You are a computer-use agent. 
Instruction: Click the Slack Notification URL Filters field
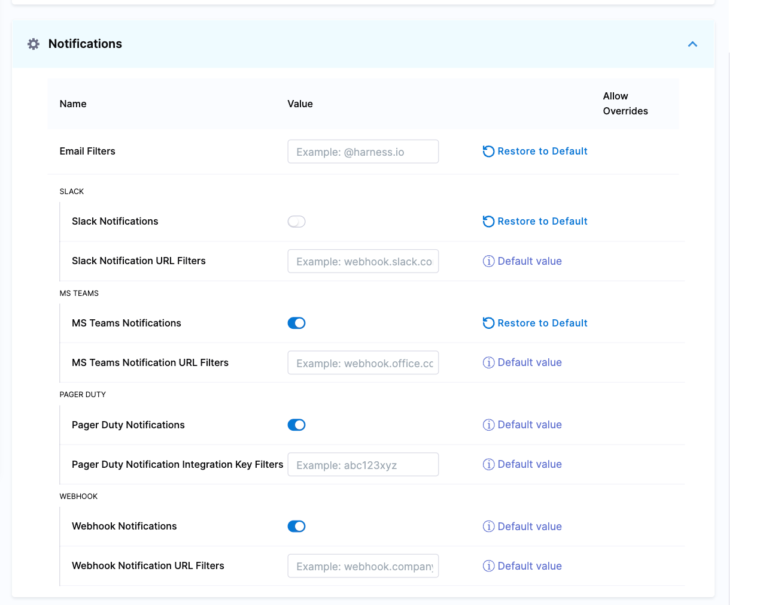pyautogui.click(x=363, y=261)
